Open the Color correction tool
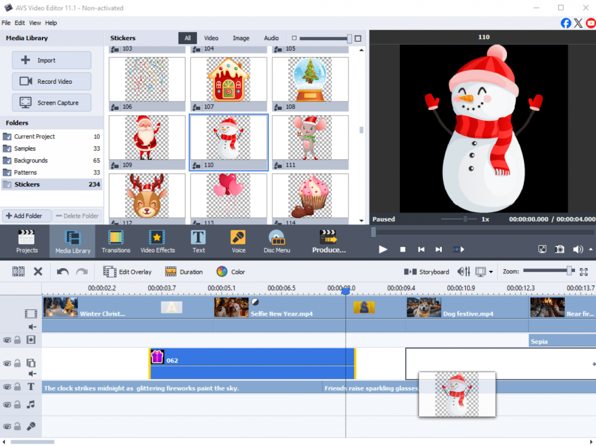596x446 pixels. tap(230, 272)
